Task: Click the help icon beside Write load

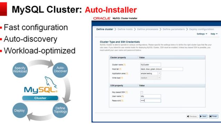Action: coord(122,78)
